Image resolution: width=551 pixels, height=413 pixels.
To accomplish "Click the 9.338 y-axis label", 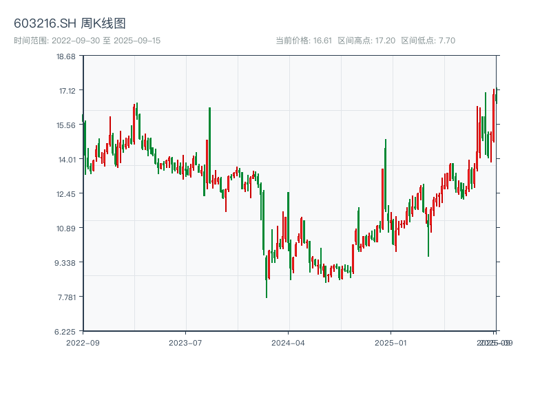I will coord(65,263).
